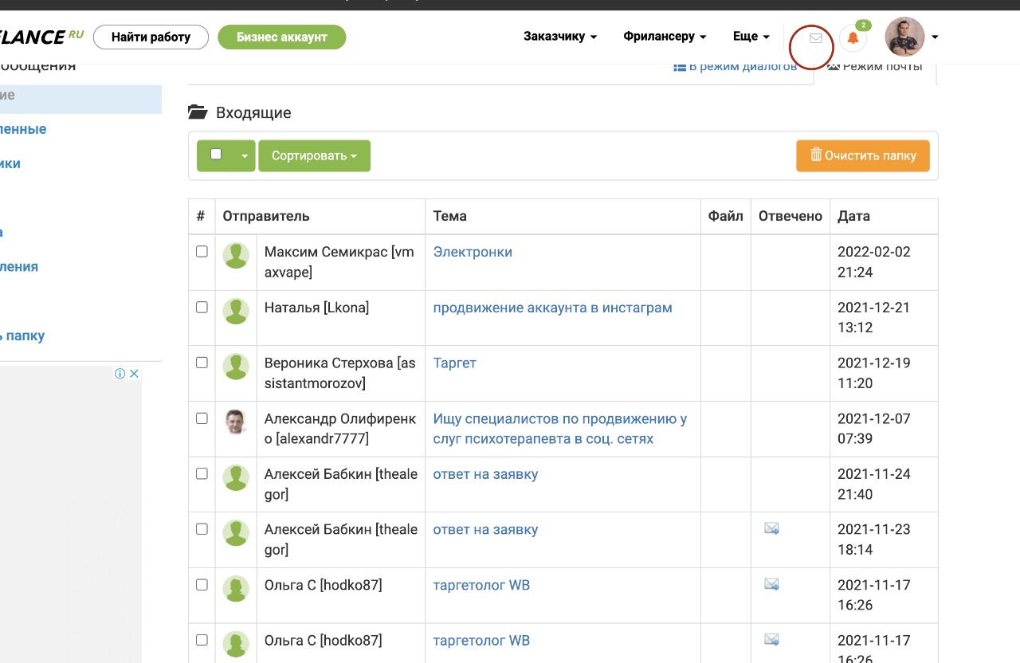Viewport: 1020px width, 663px height.
Task: Tick the checkbox for Максим Семикрас message
Action: [202, 252]
